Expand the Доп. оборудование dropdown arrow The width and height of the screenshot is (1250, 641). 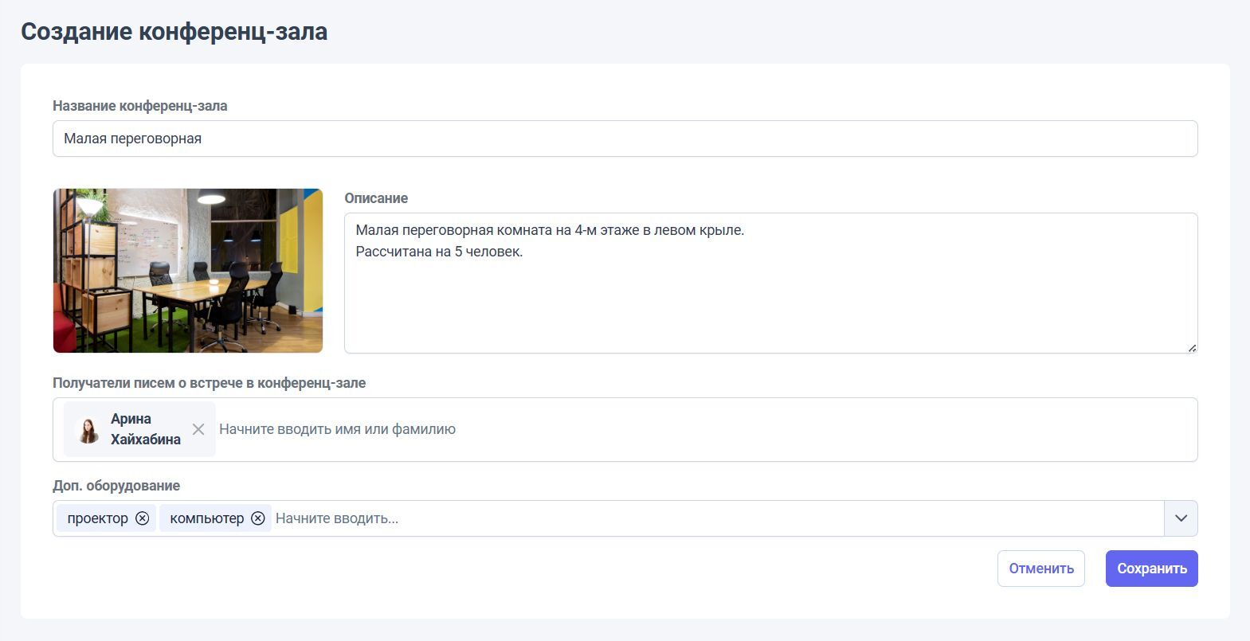pos(1181,518)
